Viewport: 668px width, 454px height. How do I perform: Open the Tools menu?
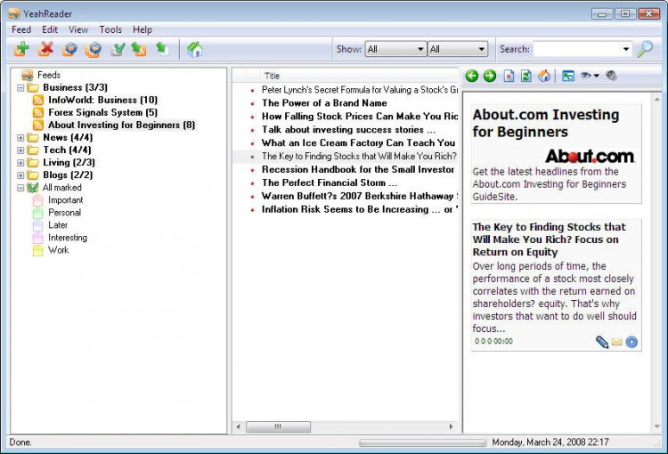click(x=110, y=29)
